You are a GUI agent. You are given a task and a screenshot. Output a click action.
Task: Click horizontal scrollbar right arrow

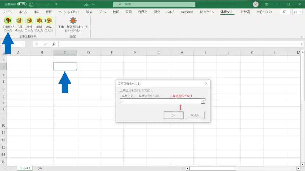click(x=299, y=168)
